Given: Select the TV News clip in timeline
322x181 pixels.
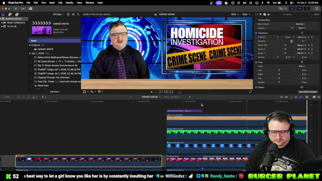Looking at the screenshot, I should point(89,161).
